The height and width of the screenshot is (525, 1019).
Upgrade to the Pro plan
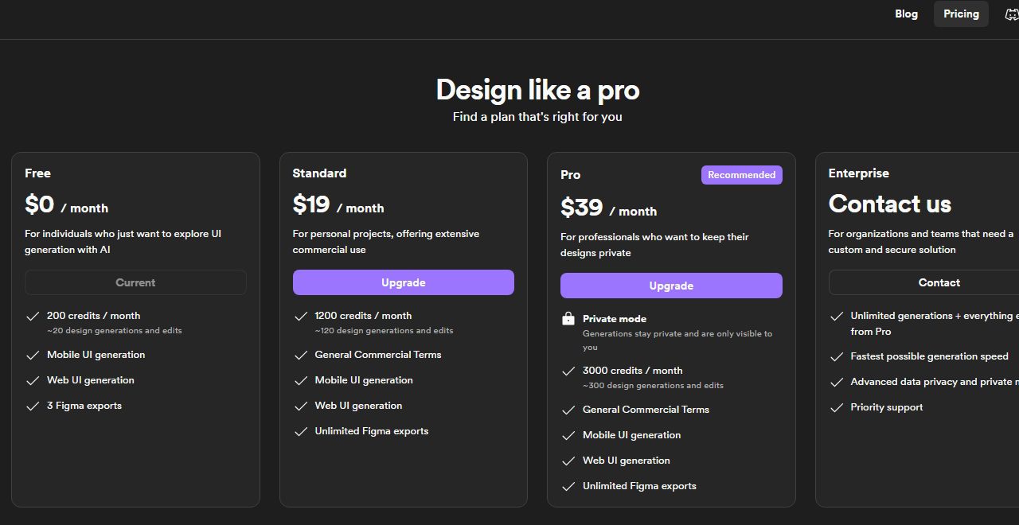point(671,286)
